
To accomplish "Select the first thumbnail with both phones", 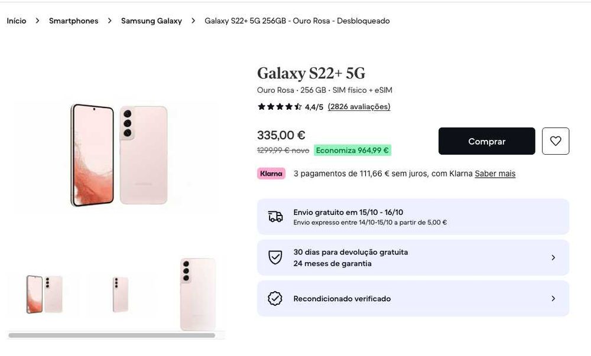I will (x=44, y=294).
